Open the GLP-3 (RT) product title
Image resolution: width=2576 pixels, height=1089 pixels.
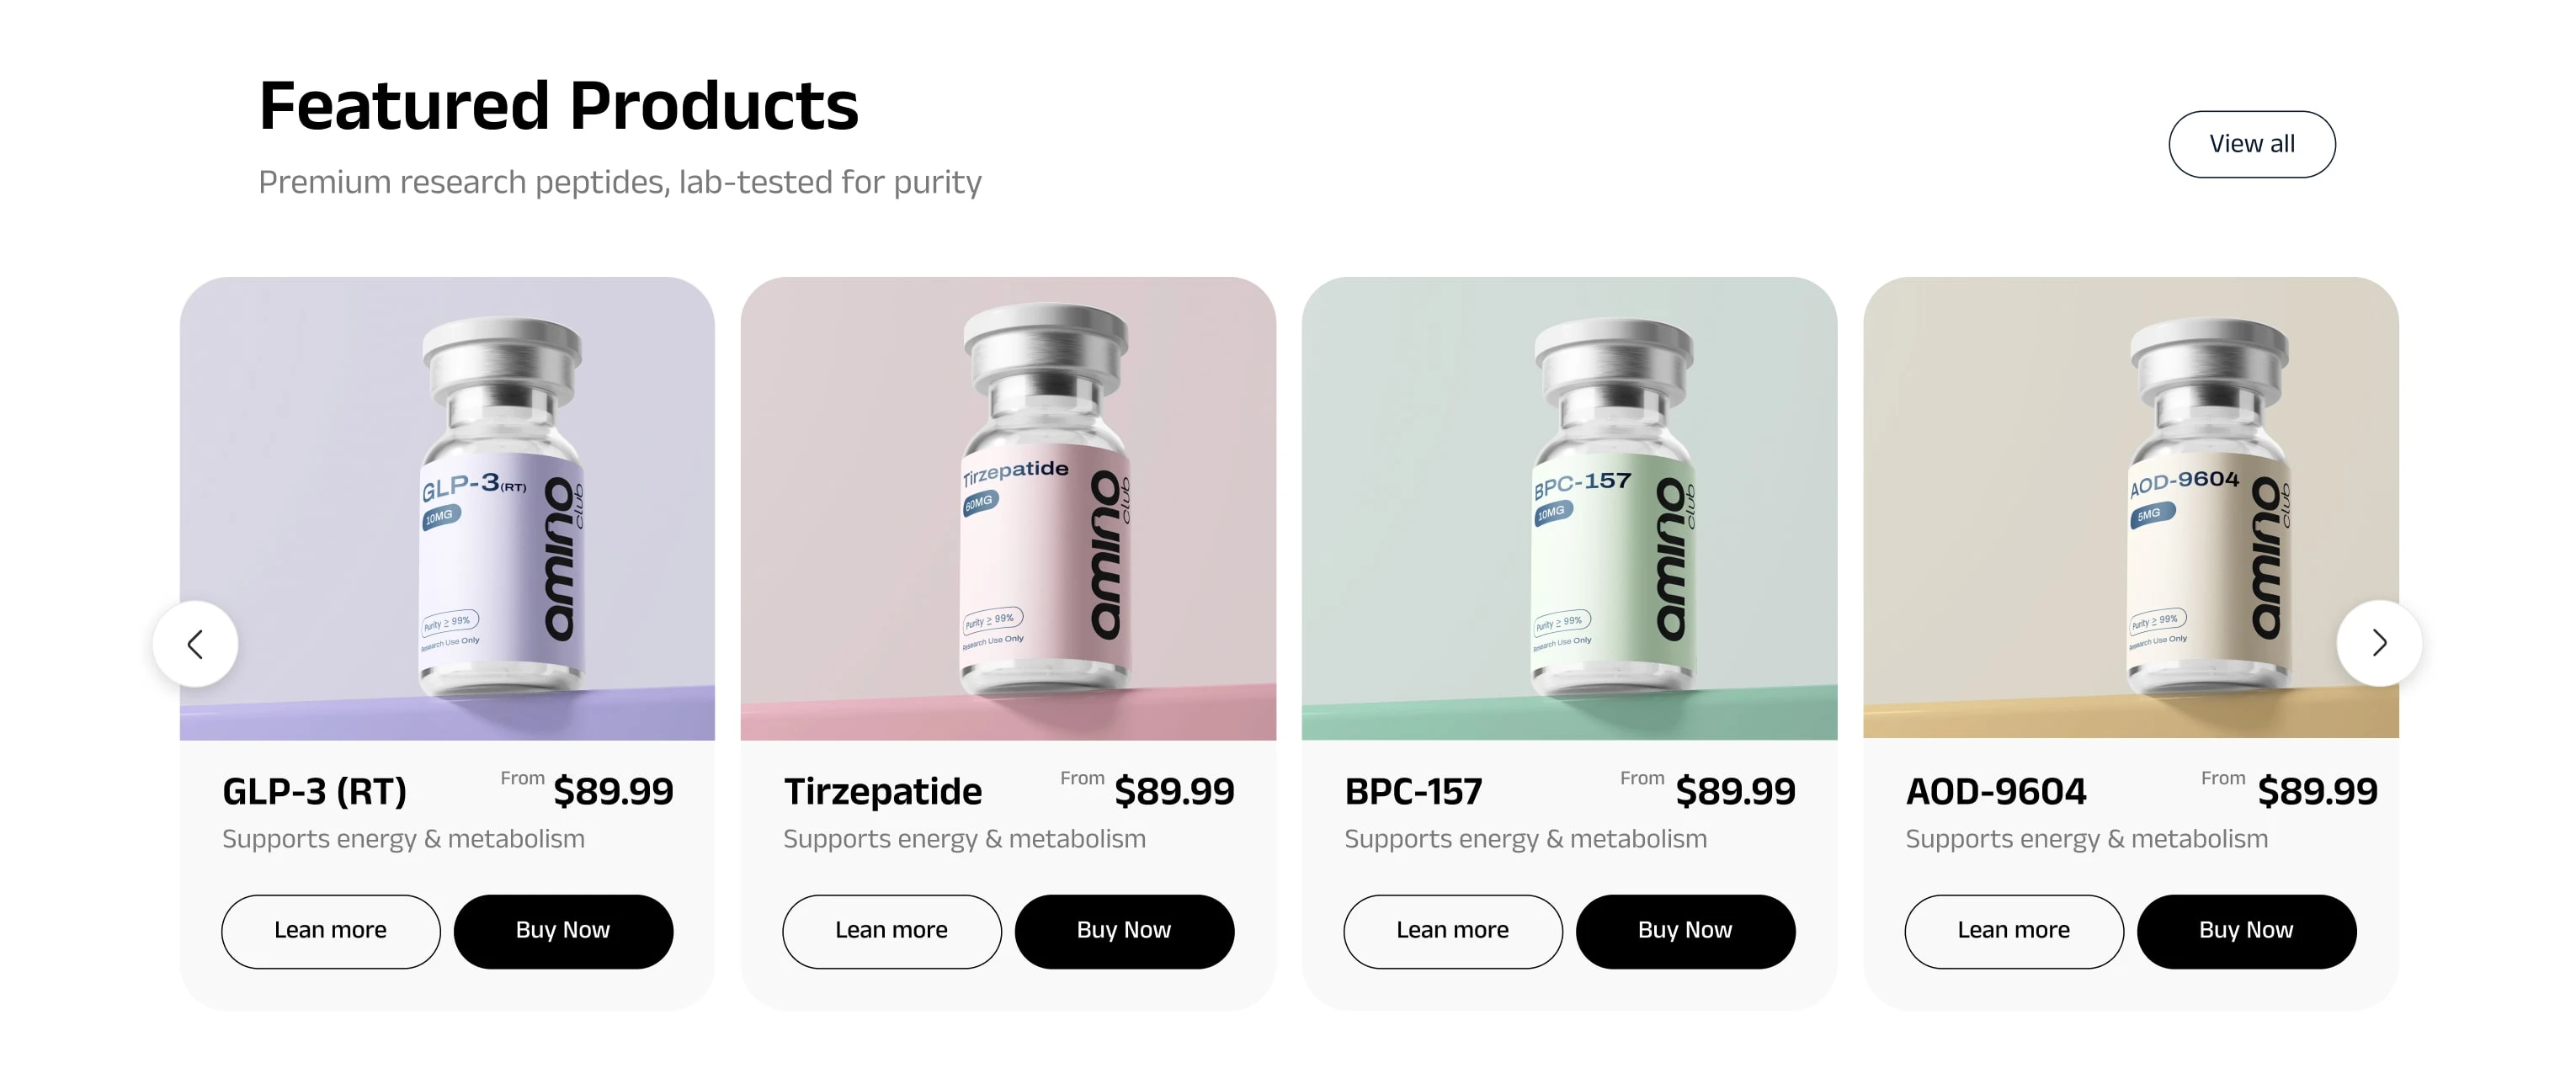[x=314, y=792]
